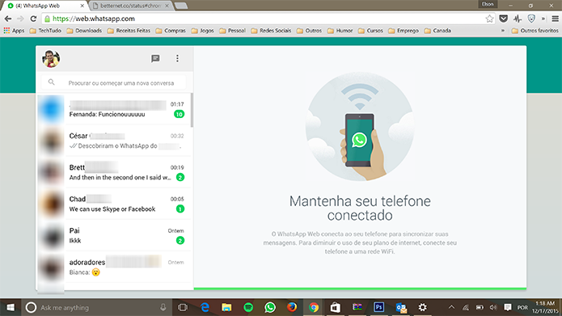
Task: Open Photoshop from the taskbar
Action: tap(379, 307)
